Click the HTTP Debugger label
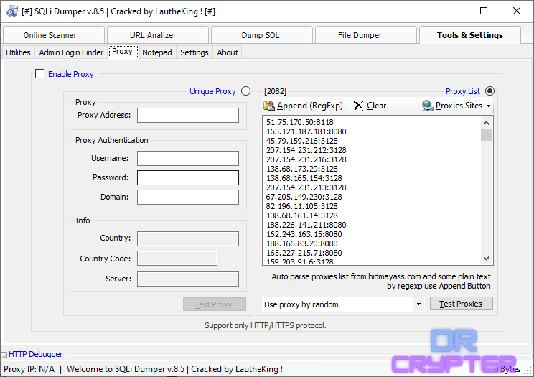 point(36,355)
